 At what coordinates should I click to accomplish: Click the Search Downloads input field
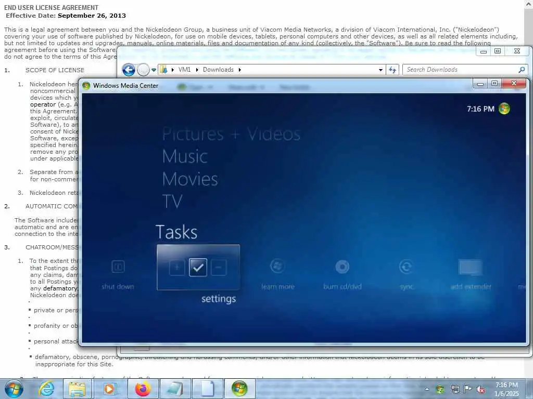(462, 70)
